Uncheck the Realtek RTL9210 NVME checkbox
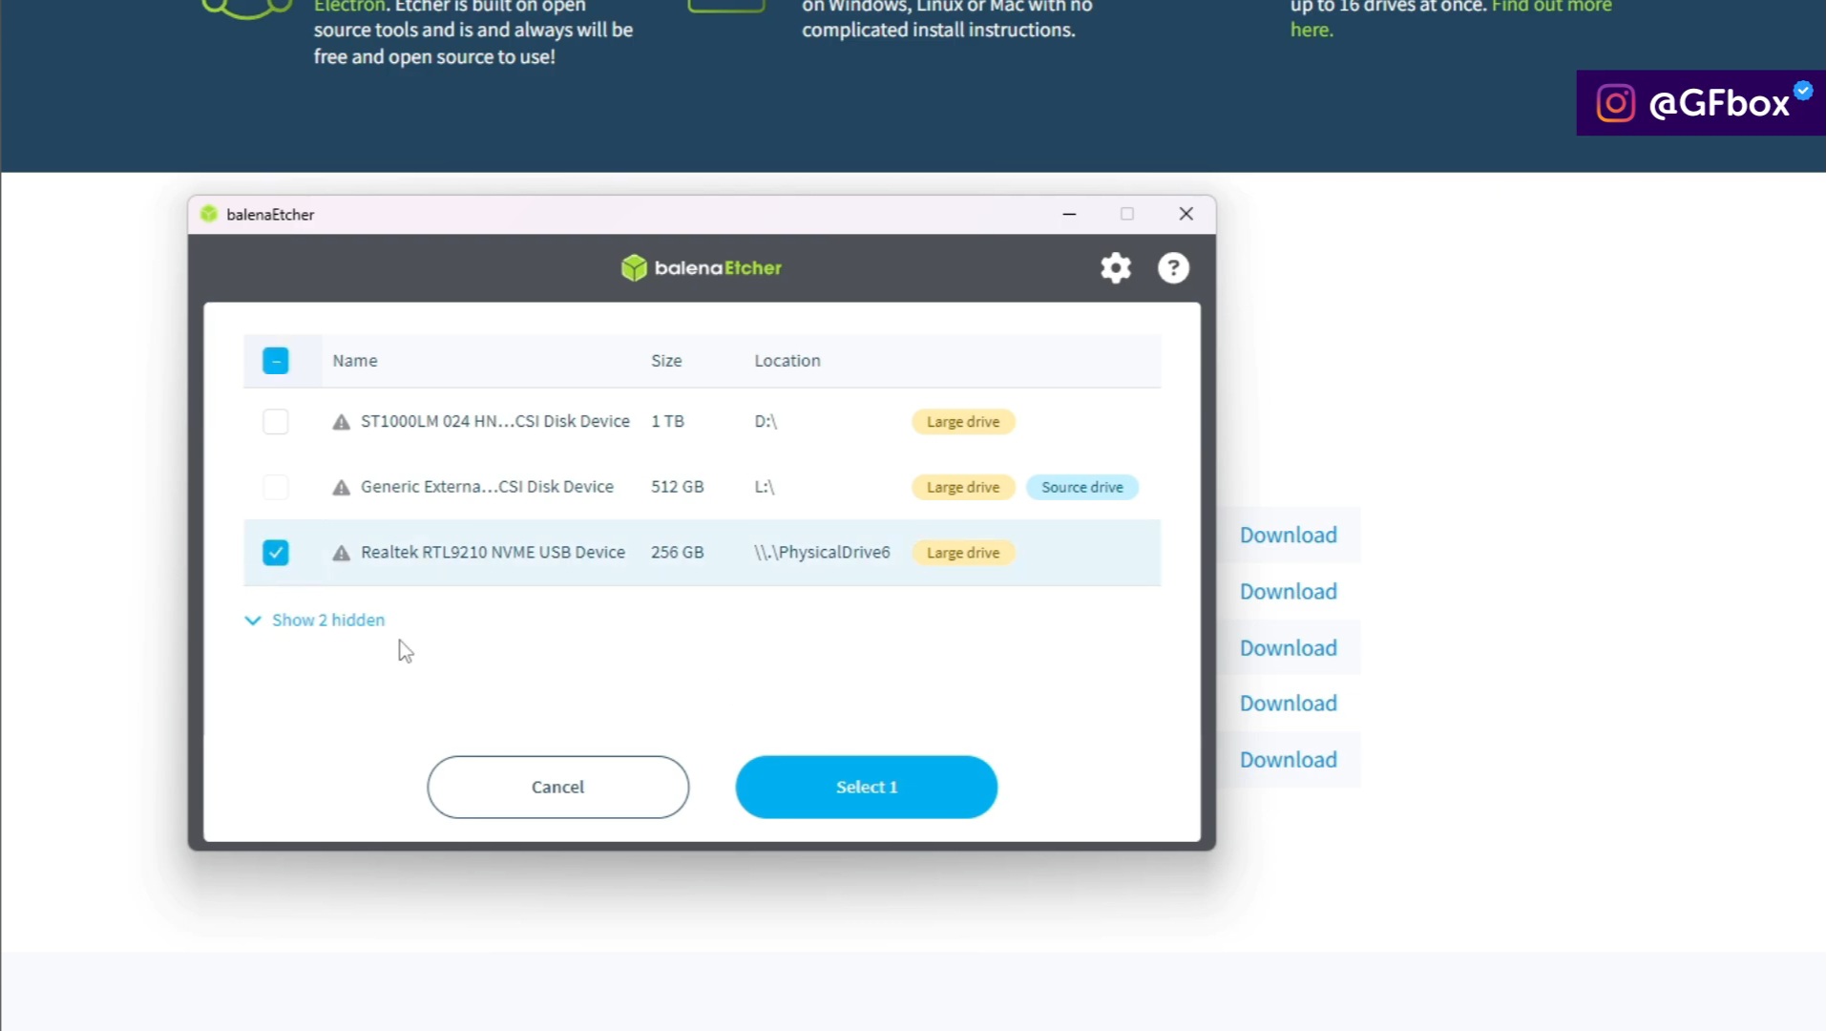This screenshot has width=1826, height=1031. (x=276, y=553)
